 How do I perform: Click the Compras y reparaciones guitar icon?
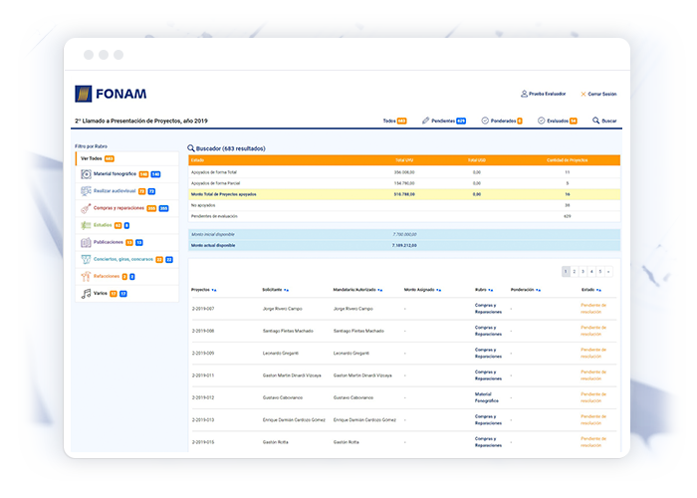[x=87, y=208]
